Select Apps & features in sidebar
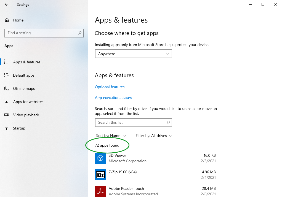The width and height of the screenshot is (282, 197). pos(27,62)
